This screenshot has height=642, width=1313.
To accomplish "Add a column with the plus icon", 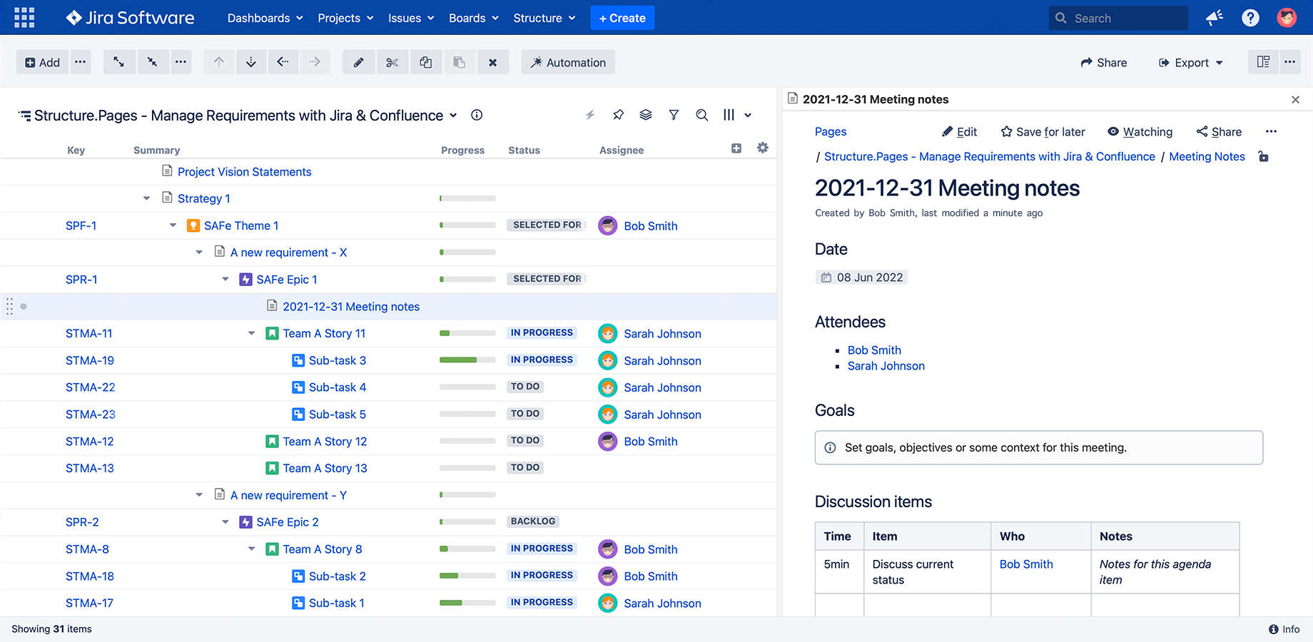I will click(736, 148).
